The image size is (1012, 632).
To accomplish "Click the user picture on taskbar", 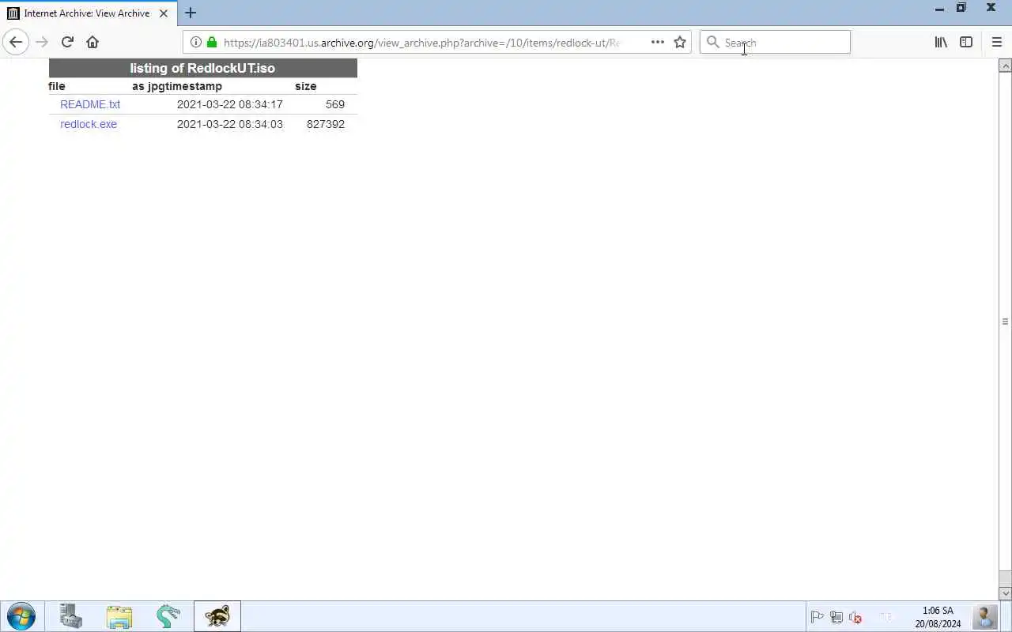I will coord(985,616).
